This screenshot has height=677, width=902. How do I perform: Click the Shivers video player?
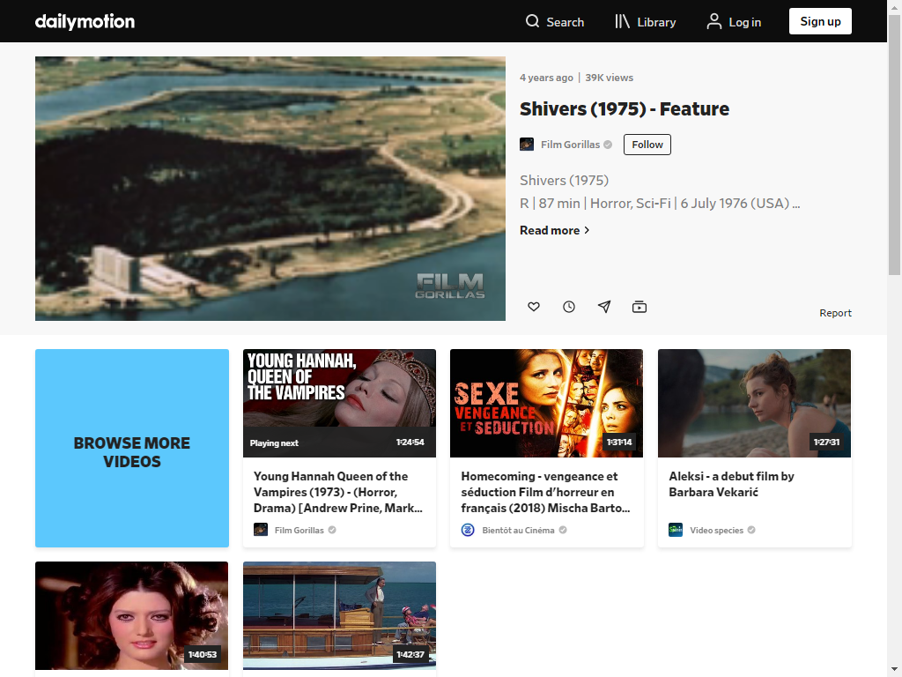pos(270,189)
